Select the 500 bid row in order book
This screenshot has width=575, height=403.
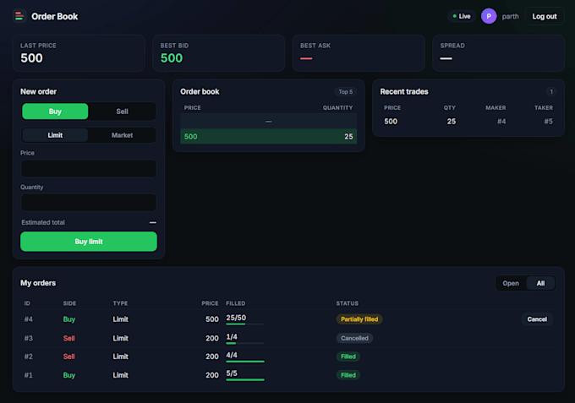(x=268, y=136)
